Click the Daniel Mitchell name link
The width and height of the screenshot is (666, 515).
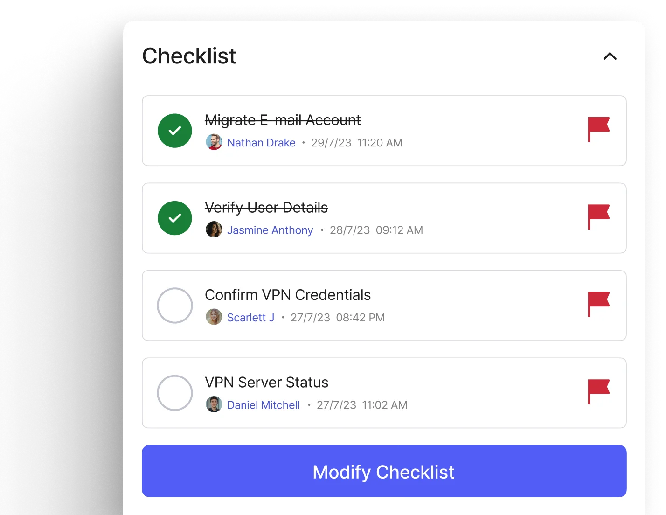click(264, 405)
